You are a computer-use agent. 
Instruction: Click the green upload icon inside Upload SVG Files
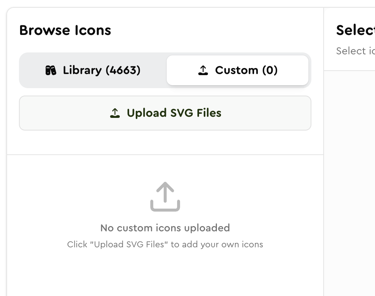click(x=115, y=113)
